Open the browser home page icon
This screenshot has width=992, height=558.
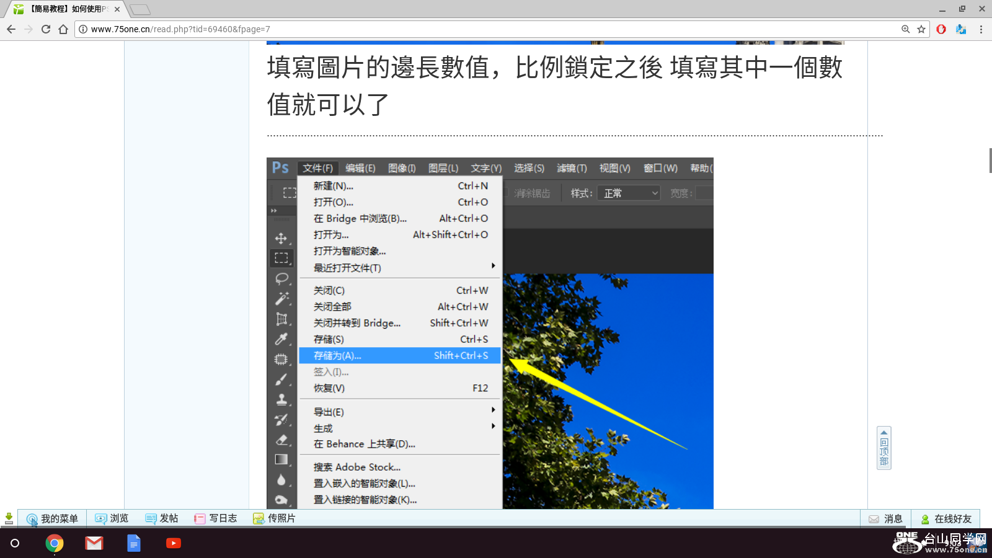(63, 29)
